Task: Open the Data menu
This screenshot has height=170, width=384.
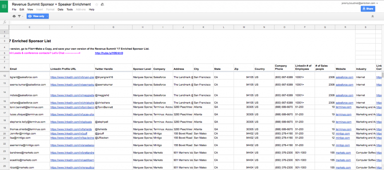Action: coord(60,9)
